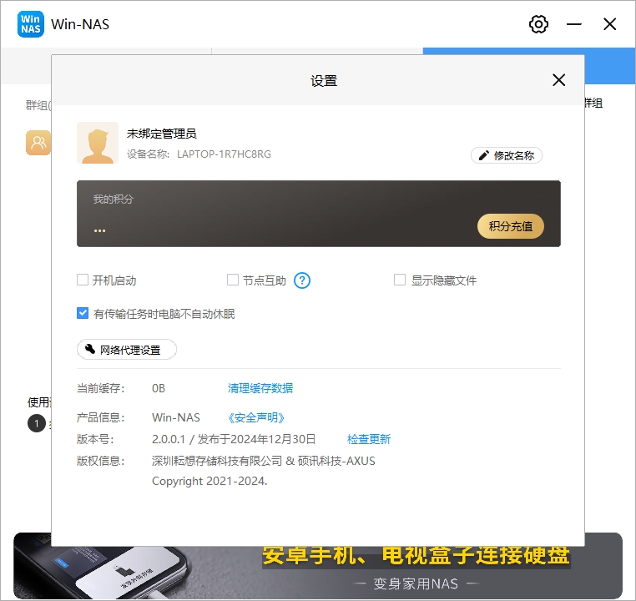This screenshot has width=636, height=601.
Task: Open settings via the gear icon
Action: pyautogui.click(x=538, y=24)
